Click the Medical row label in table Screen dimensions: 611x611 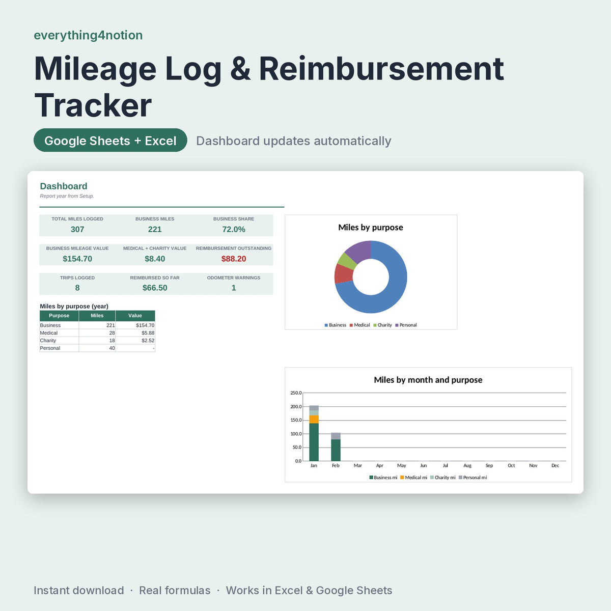tap(49, 333)
